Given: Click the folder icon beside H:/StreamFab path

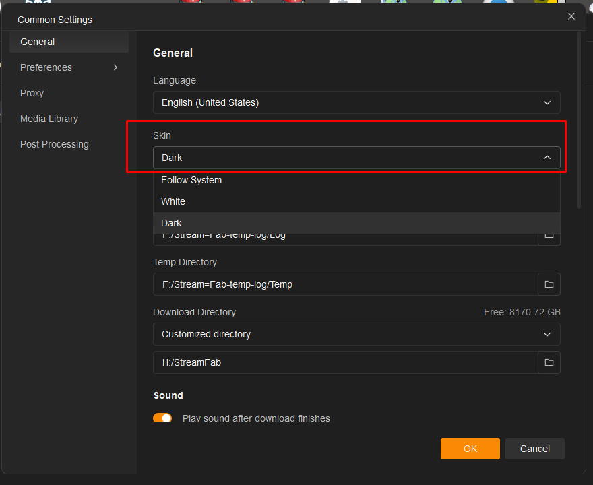Looking at the screenshot, I should [549, 362].
